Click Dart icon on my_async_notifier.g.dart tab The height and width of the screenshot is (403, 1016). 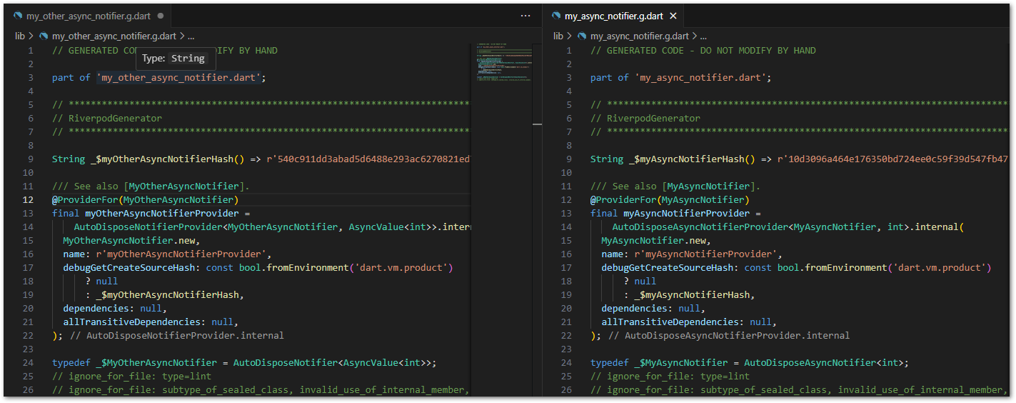click(x=555, y=16)
